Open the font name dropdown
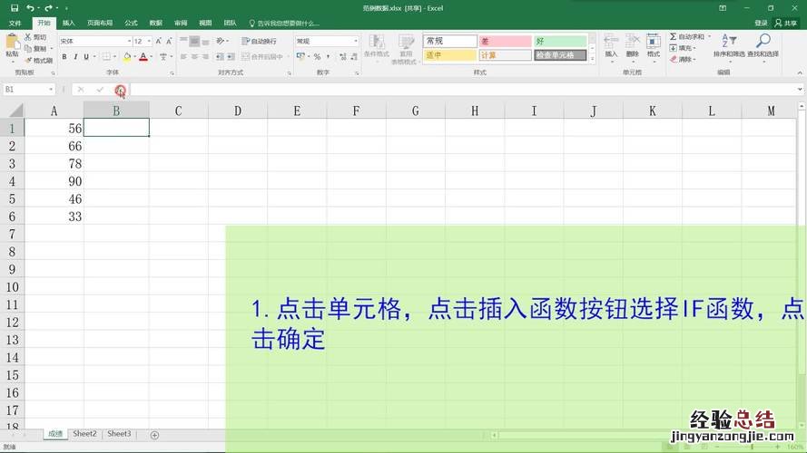This screenshot has width=807, height=453. (x=128, y=42)
